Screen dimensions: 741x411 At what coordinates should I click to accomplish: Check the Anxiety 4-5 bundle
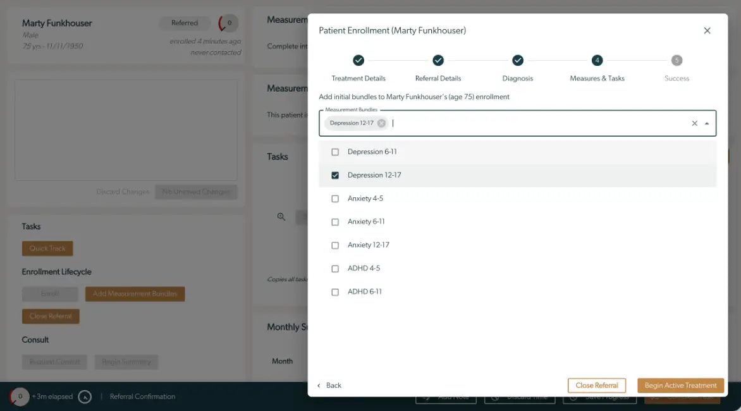pos(335,199)
